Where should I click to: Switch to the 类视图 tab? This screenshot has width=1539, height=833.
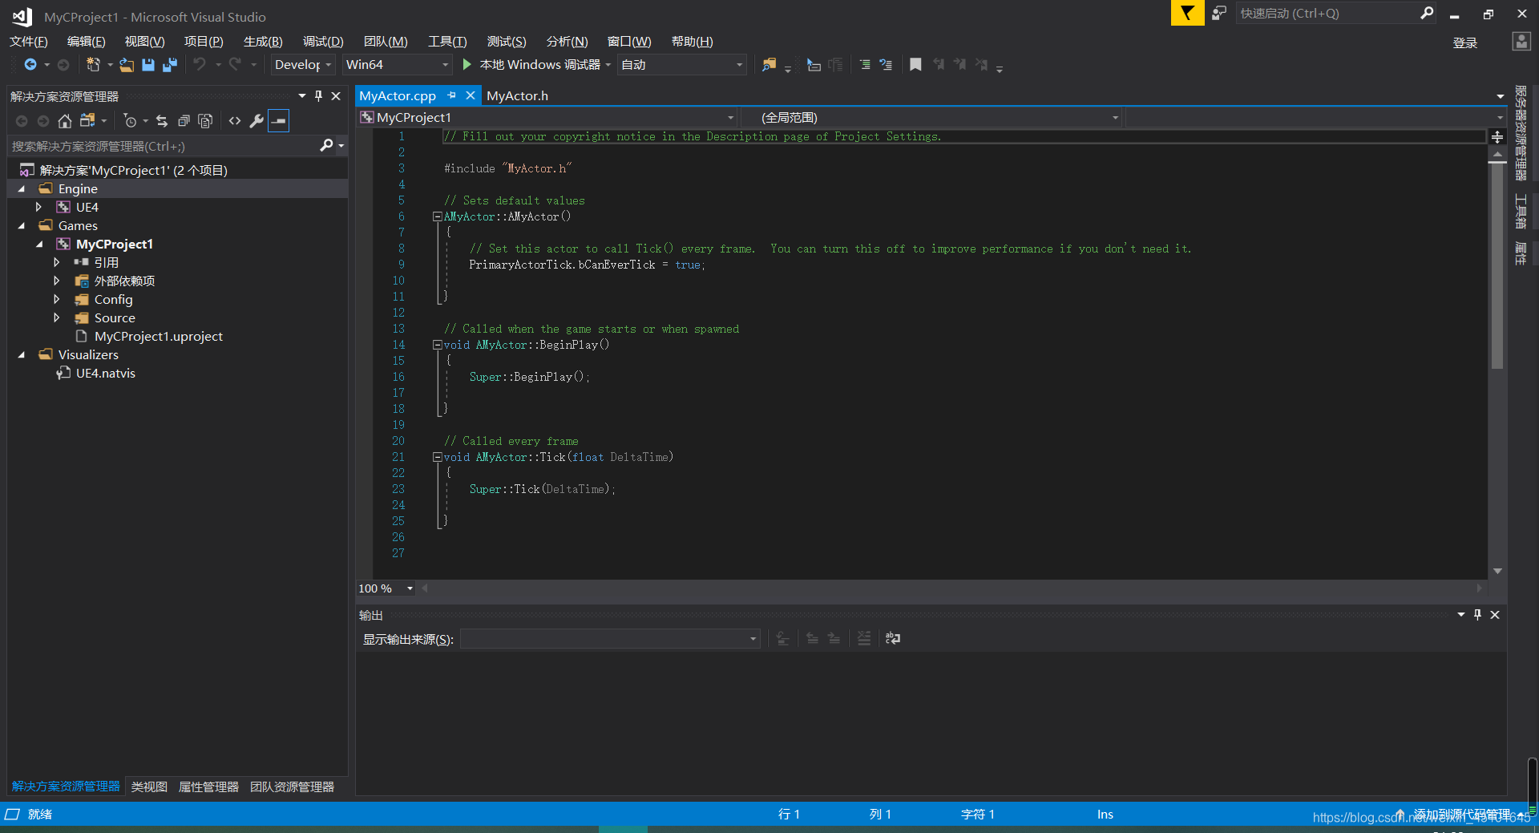coord(149,787)
